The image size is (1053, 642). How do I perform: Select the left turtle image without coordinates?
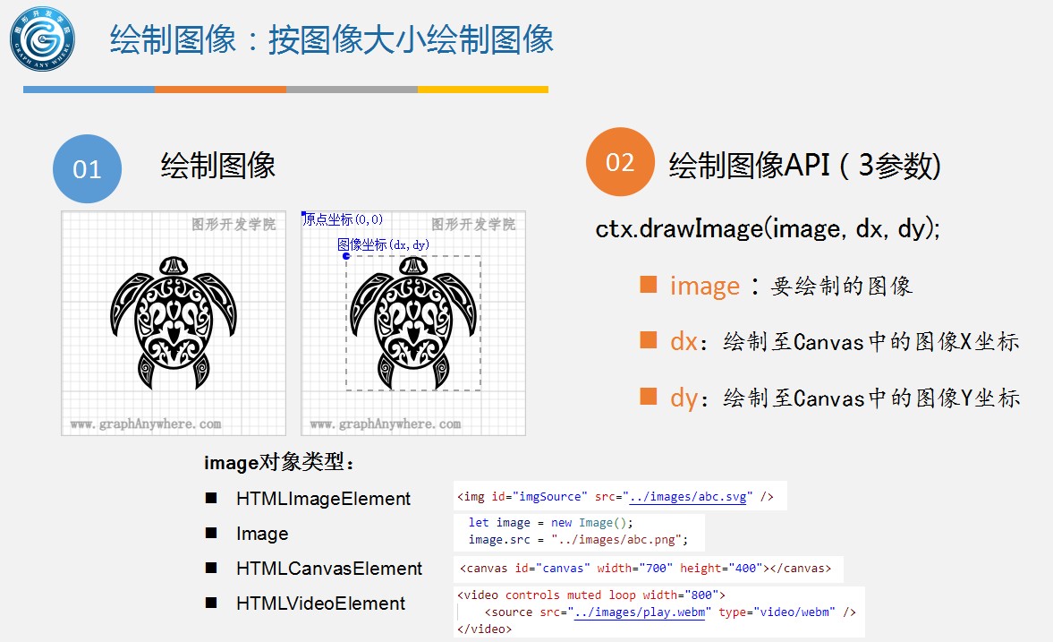(x=174, y=323)
